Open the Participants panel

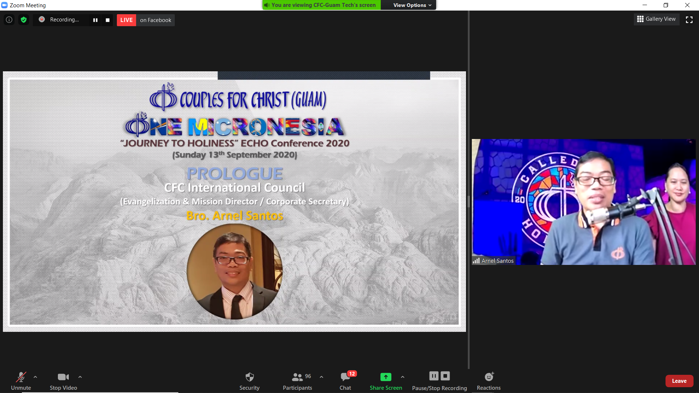tap(297, 381)
